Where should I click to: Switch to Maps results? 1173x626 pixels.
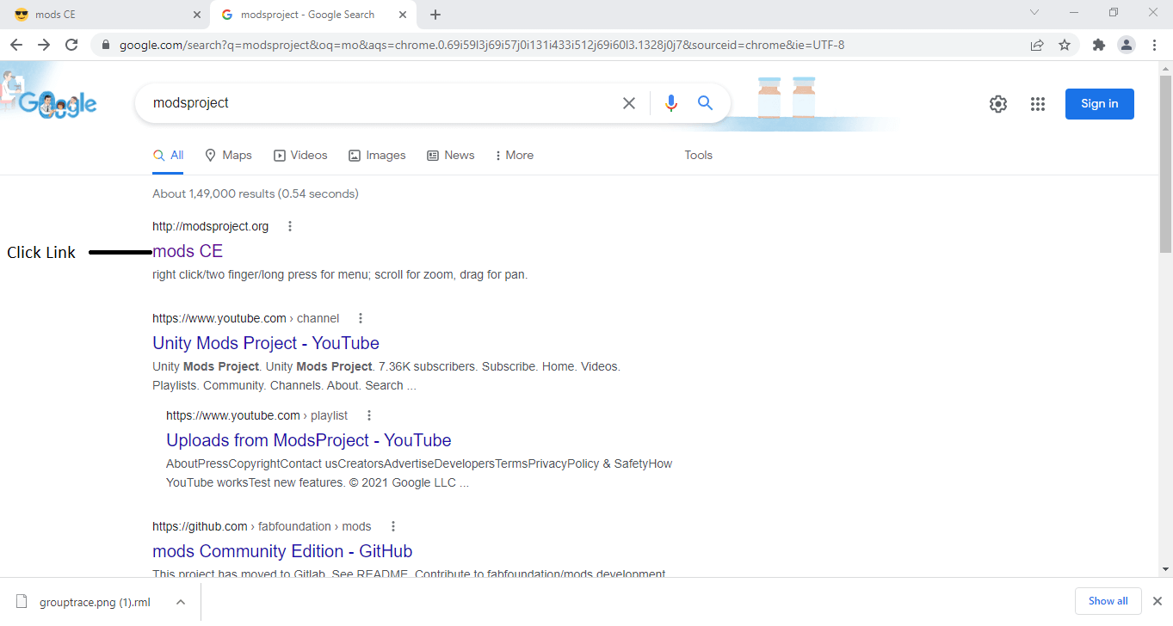click(x=228, y=156)
